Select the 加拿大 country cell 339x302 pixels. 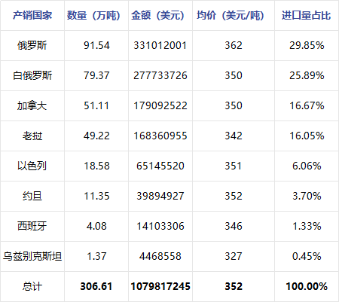coord(32,105)
